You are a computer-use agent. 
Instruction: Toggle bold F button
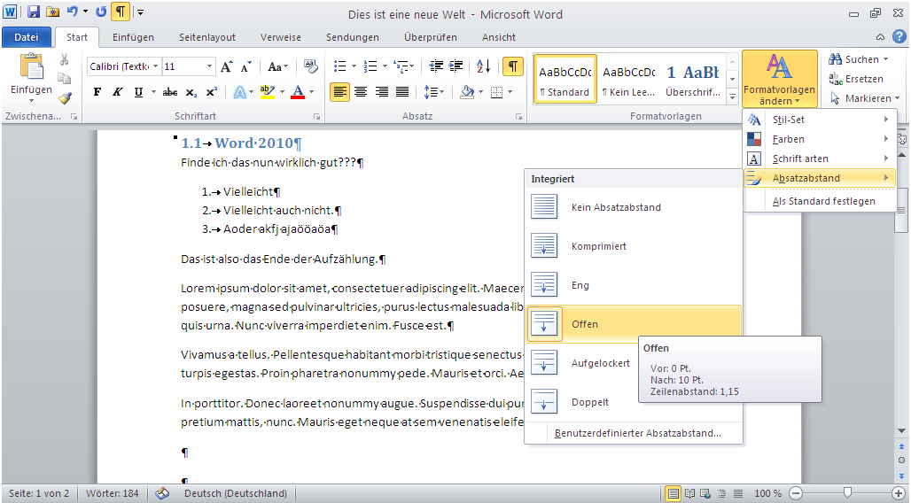coord(97,92)
